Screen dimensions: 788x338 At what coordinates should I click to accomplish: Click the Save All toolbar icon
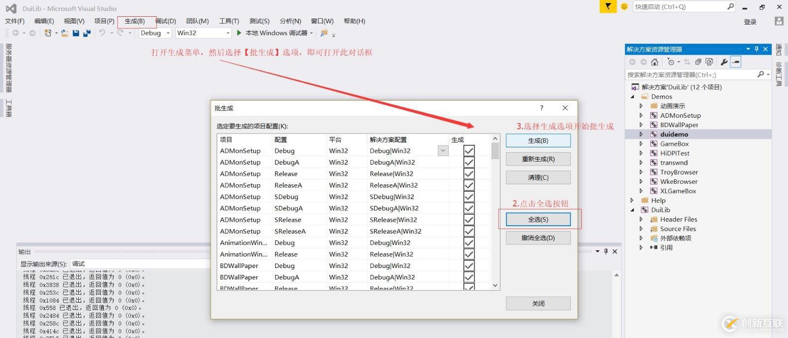click(x=87, y=33)
